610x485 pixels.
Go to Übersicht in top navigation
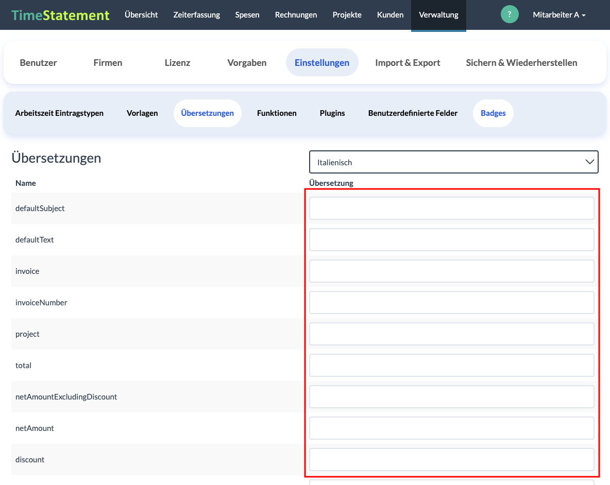(141, 15)
